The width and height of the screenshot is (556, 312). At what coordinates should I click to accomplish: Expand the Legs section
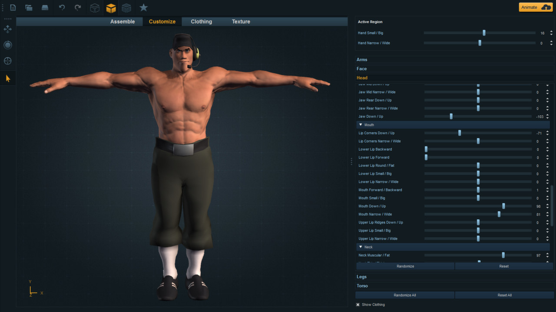coord(362,276)
